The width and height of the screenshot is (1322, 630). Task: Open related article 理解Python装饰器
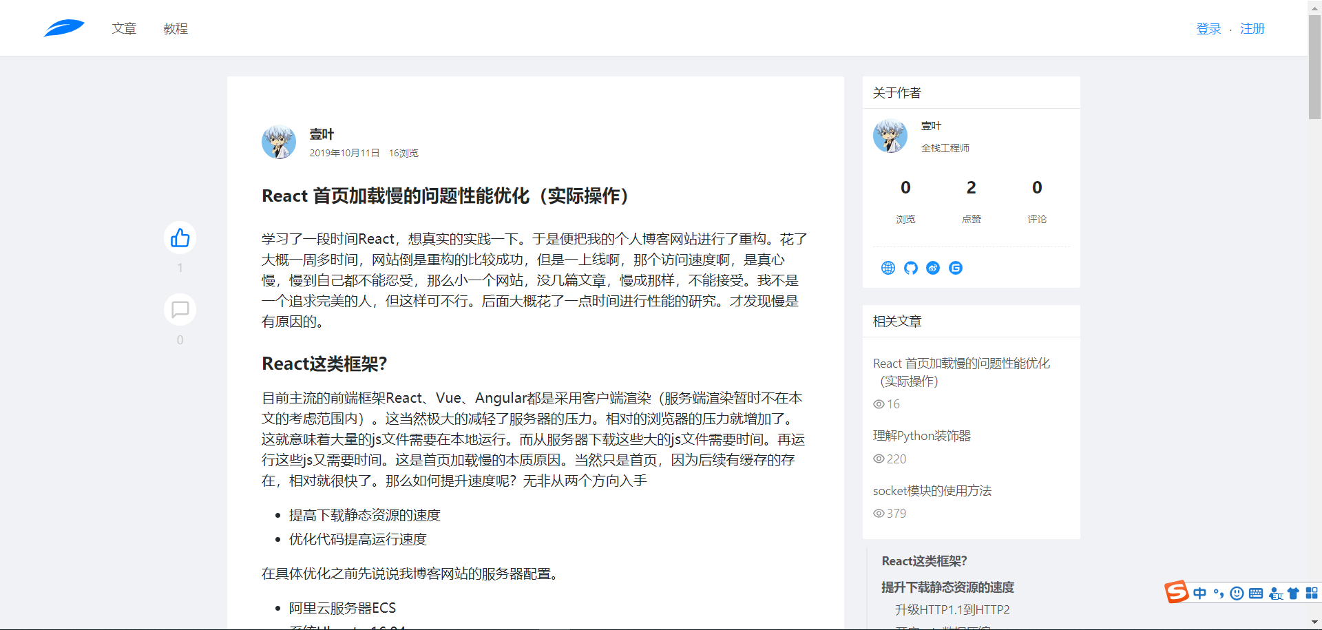921,436
